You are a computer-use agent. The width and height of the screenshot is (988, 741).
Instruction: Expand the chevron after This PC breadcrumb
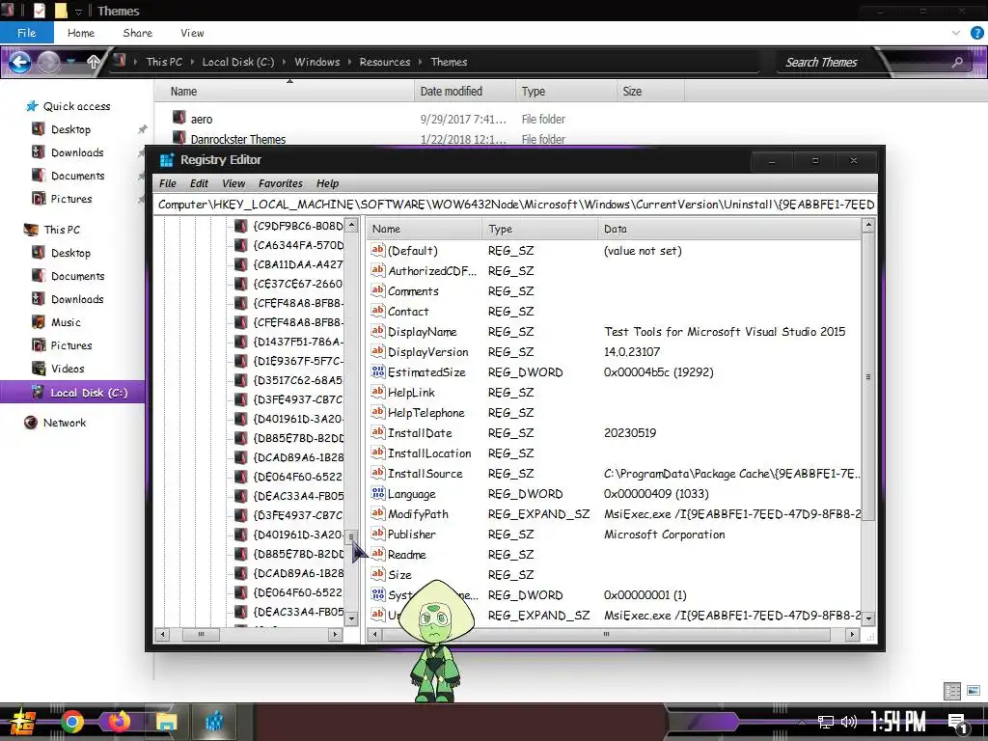(192, 62)
